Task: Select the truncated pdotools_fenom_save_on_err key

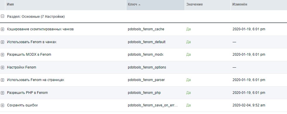Action: point(153,105)
